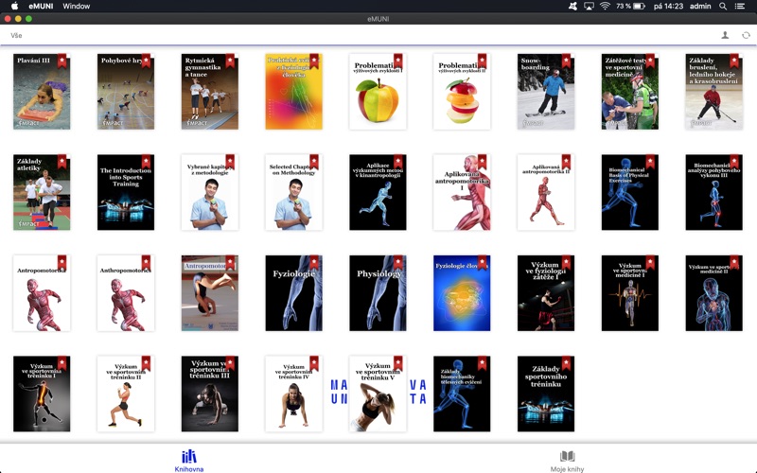Select the Vše filter label

pos(16,35)
